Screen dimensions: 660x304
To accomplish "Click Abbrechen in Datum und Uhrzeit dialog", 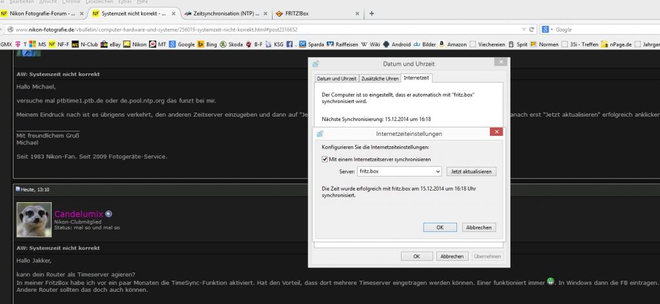I will pos(452,256).
